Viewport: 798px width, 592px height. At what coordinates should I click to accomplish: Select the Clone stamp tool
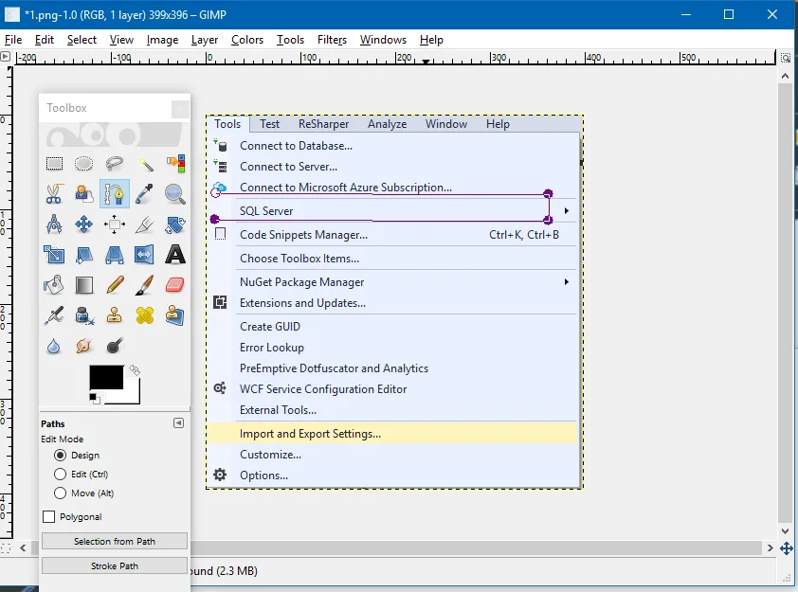click(x=115, y=315)
